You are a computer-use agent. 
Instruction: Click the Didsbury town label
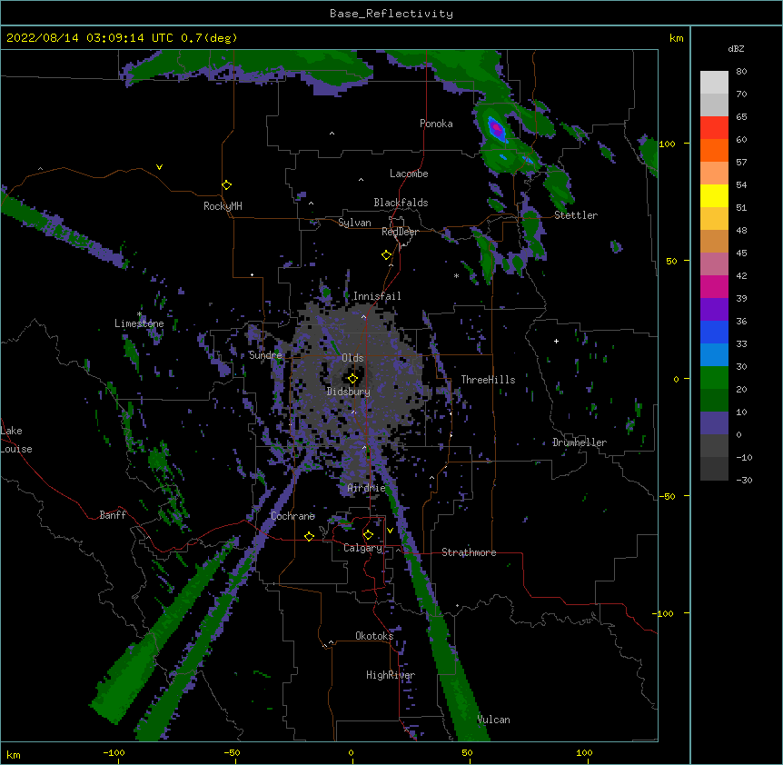tap(349, 392)
